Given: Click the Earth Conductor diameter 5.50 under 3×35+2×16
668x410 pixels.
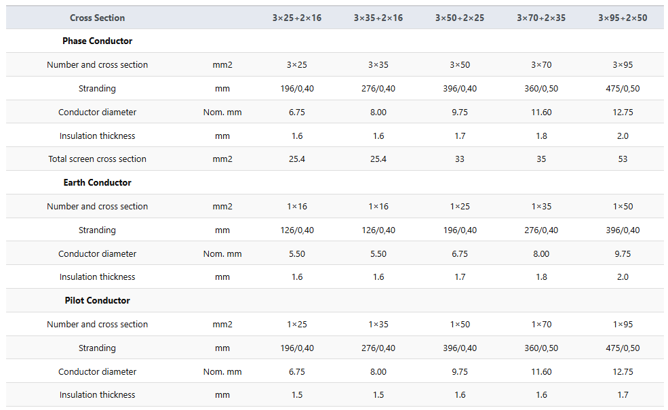Looking at the screenshot, I should click(x=378, y=253).
